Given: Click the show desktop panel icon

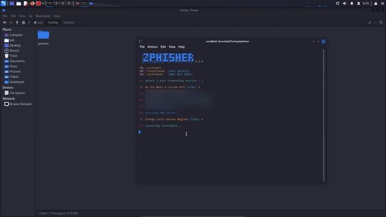Looking at the screenshot, I should [11, 4].
